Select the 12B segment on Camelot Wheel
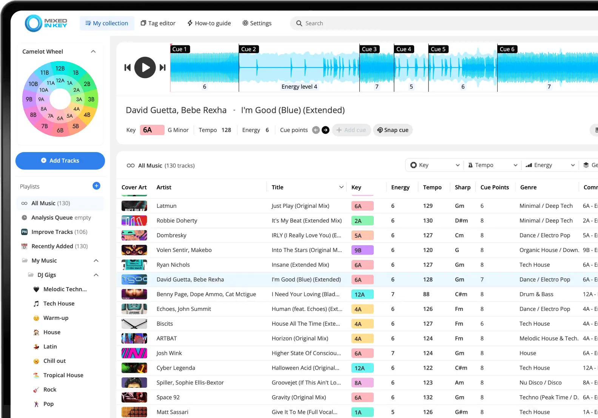Screen dimensions: 598x418 [60, 69]
